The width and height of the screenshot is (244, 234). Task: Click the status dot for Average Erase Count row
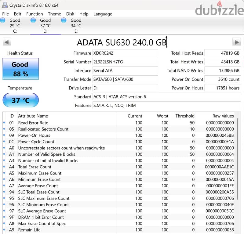4,186
